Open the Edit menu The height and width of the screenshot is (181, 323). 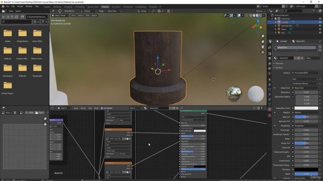coord(13,7)
